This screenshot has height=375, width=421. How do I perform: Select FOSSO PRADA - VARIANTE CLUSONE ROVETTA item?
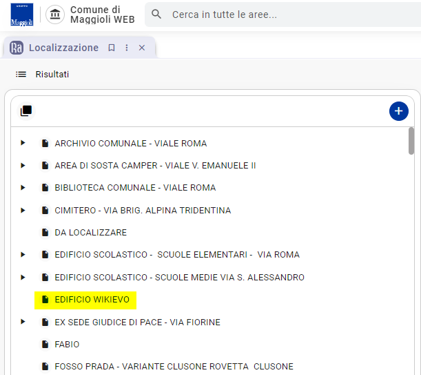point(174,367)
